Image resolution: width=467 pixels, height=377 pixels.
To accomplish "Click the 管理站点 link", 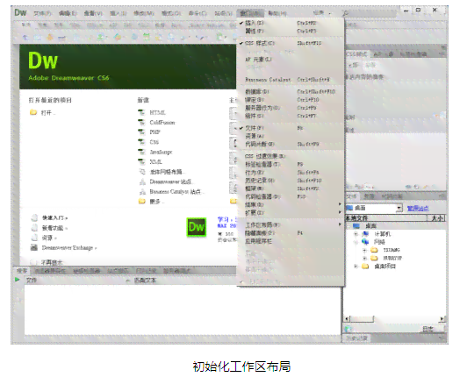I will (x=418, y=209).
